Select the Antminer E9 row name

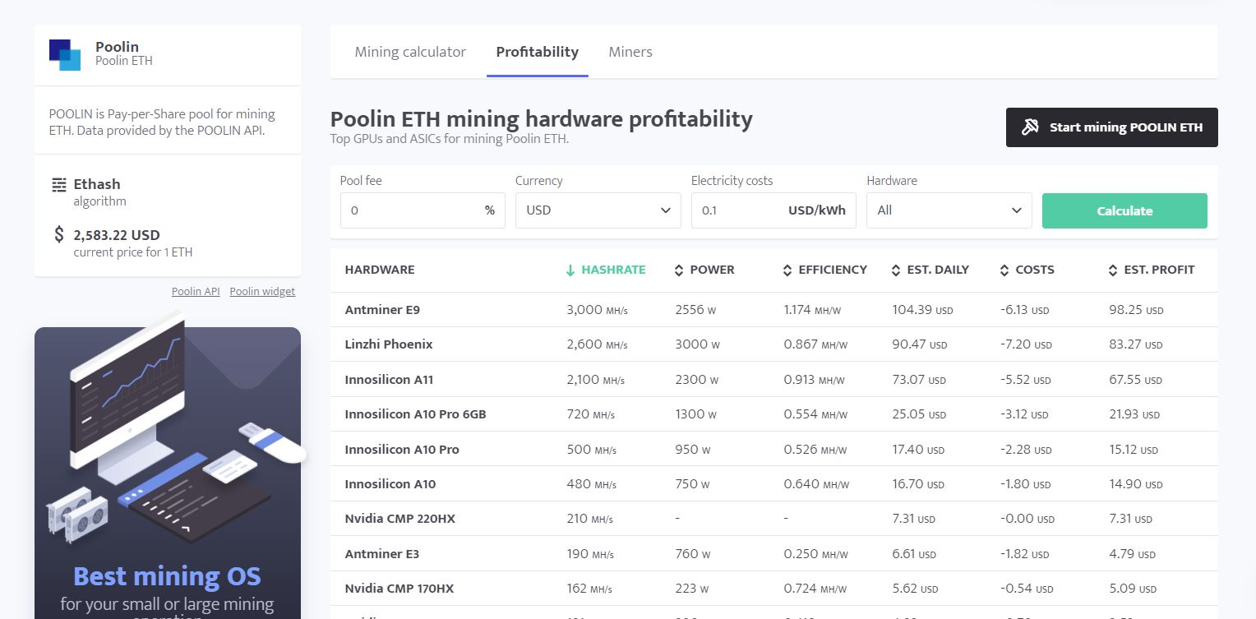pos(382,310)
